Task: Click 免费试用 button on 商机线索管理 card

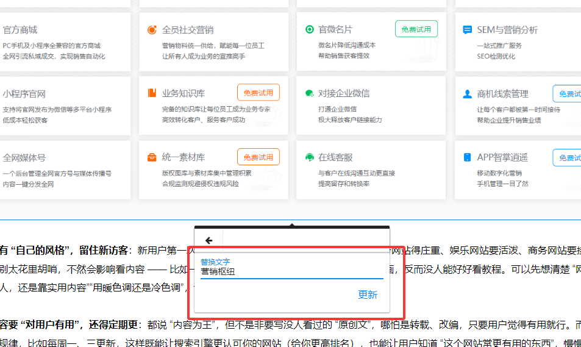Action: click(567, 93)
